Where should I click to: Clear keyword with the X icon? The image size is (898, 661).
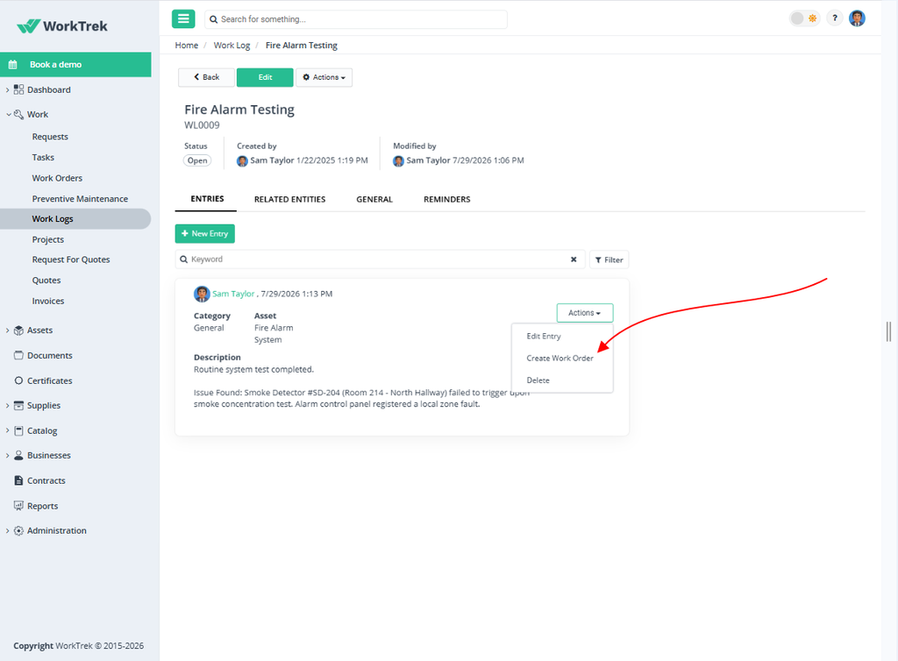pos(574,259)
